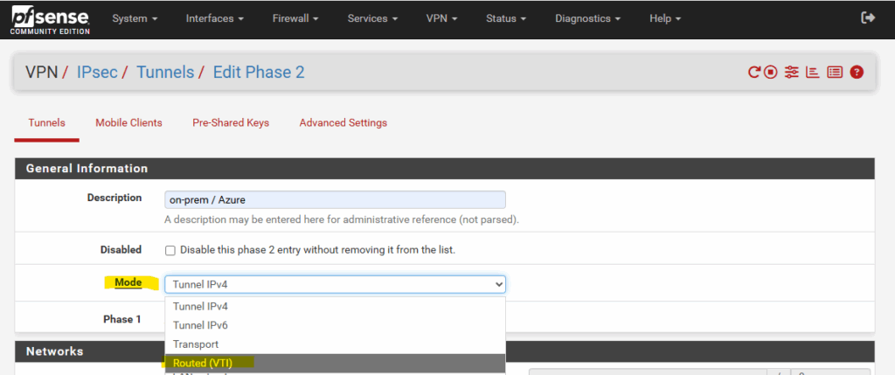
Task: Stop the IPsec service icon
Action: (771, 73)
